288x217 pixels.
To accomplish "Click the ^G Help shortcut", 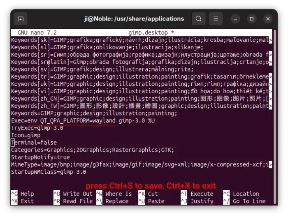I will point(23,194).
